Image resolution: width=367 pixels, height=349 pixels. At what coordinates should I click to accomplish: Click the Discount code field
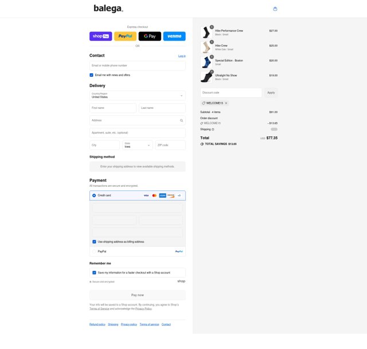[231, 93]
